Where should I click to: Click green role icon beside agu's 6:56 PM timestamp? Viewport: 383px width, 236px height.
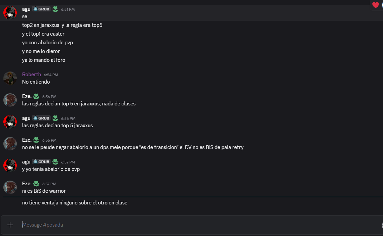(55, 118)
